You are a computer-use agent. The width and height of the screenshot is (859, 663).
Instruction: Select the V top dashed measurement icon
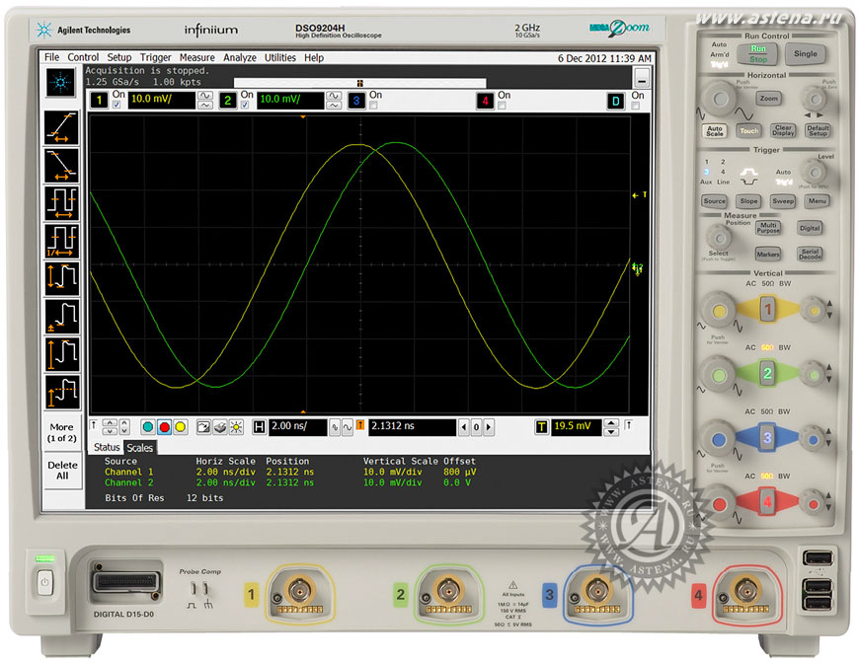(x=61, y=392)
